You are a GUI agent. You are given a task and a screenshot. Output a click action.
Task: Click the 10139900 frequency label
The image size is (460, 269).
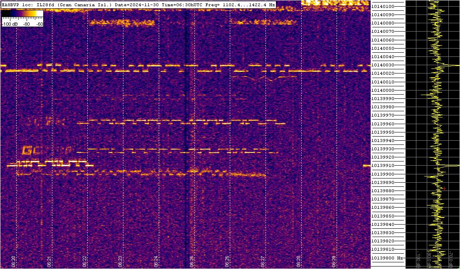[383, 174]
